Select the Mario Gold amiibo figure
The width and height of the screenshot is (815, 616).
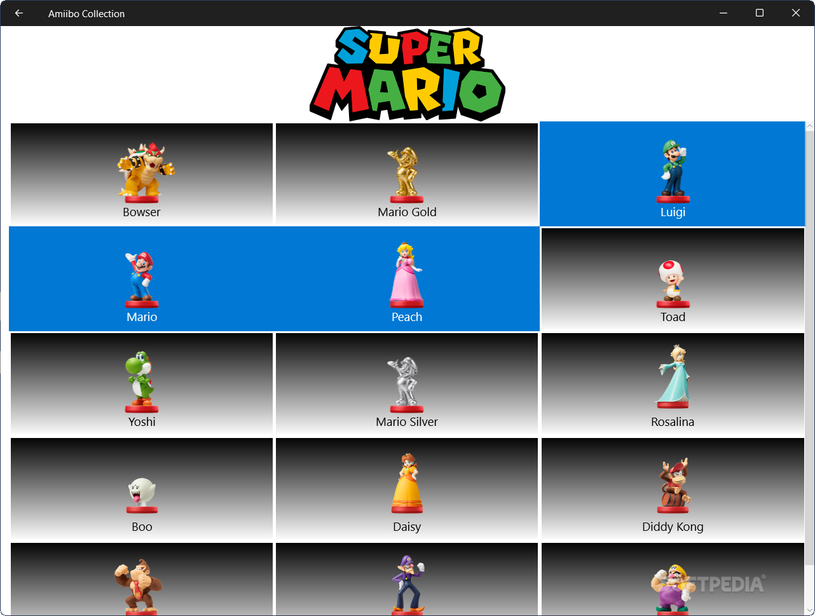[407, 174]
